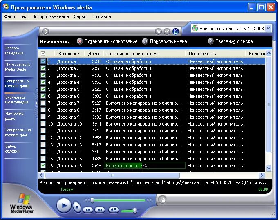The image size is (278, 220).
Task: Skip to next track button
Action: [x=100, y=210]
